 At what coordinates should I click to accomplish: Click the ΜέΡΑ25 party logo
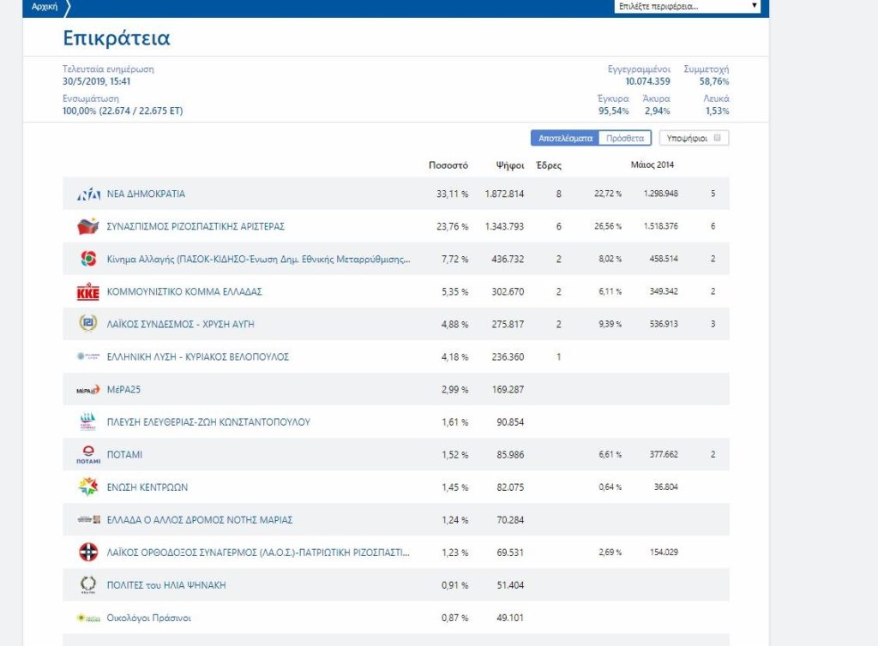88,390
